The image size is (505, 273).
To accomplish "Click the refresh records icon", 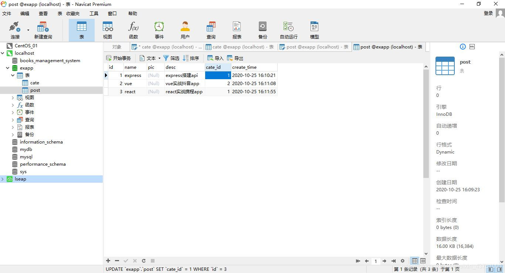I will pyautogui.click(x=144, y=261).
